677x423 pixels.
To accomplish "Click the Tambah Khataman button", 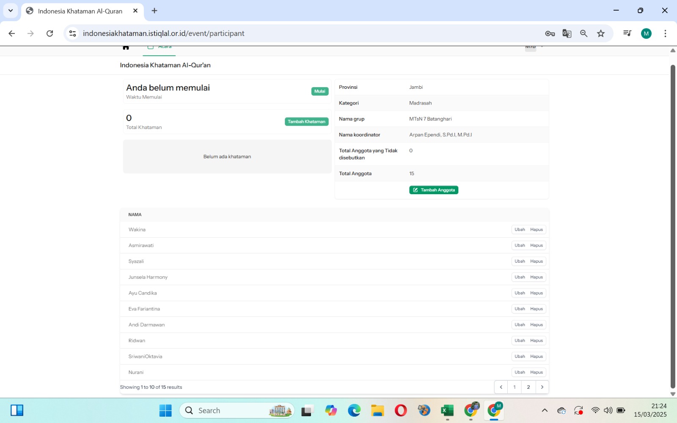I will click(x=306, y=122).
